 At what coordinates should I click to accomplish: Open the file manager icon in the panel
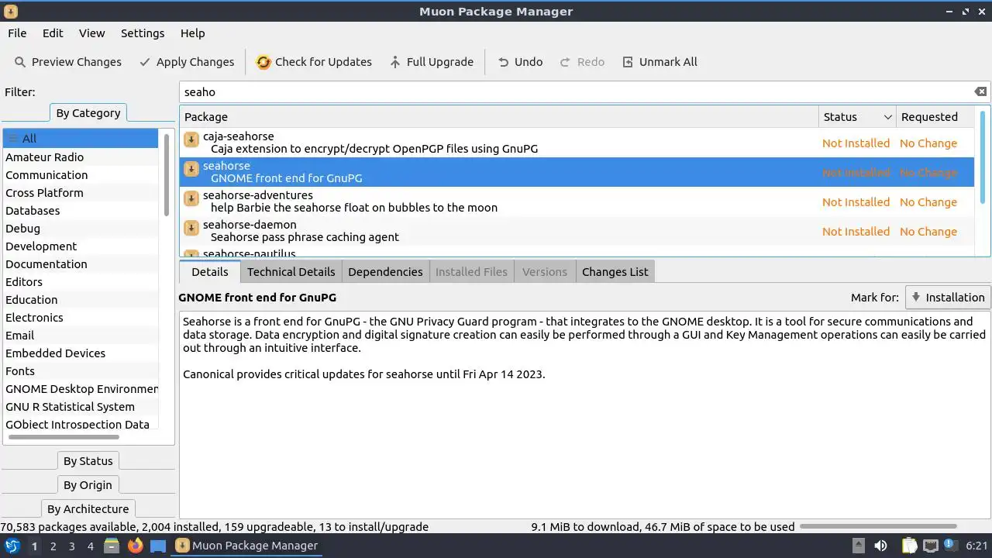112,546
